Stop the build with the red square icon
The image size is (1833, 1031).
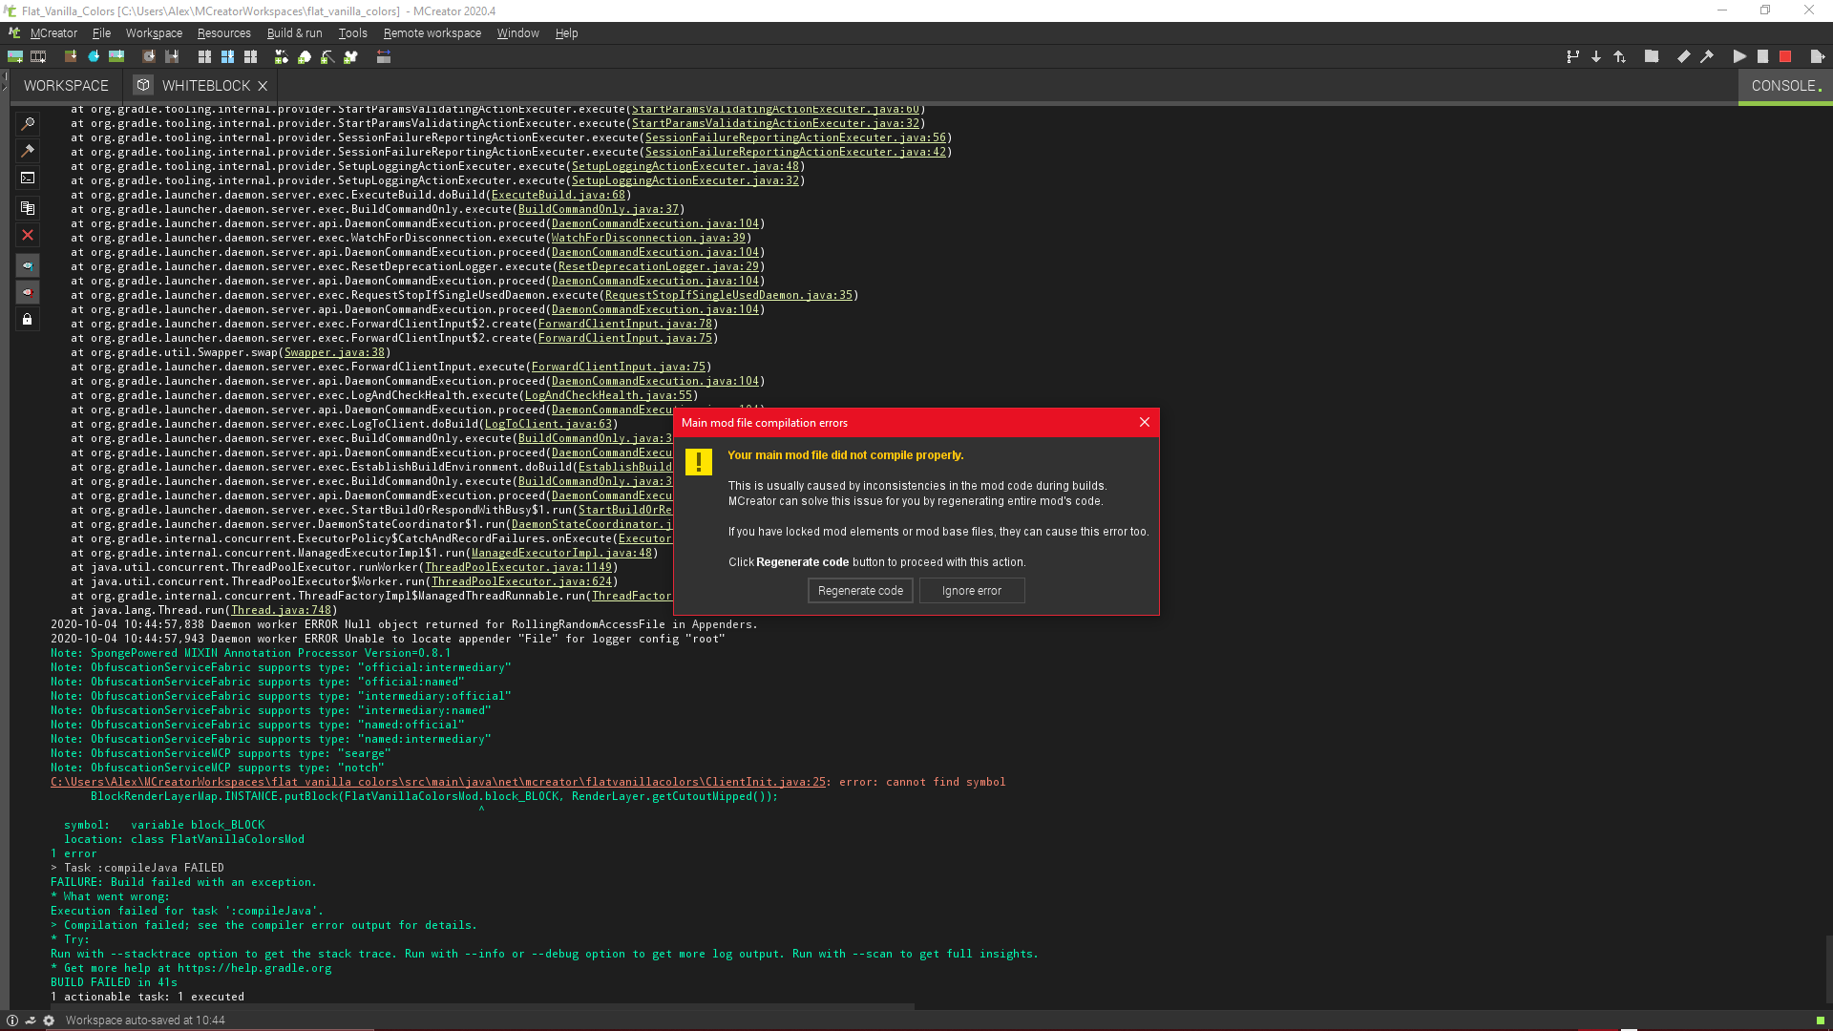click(x=1786, y=56)
